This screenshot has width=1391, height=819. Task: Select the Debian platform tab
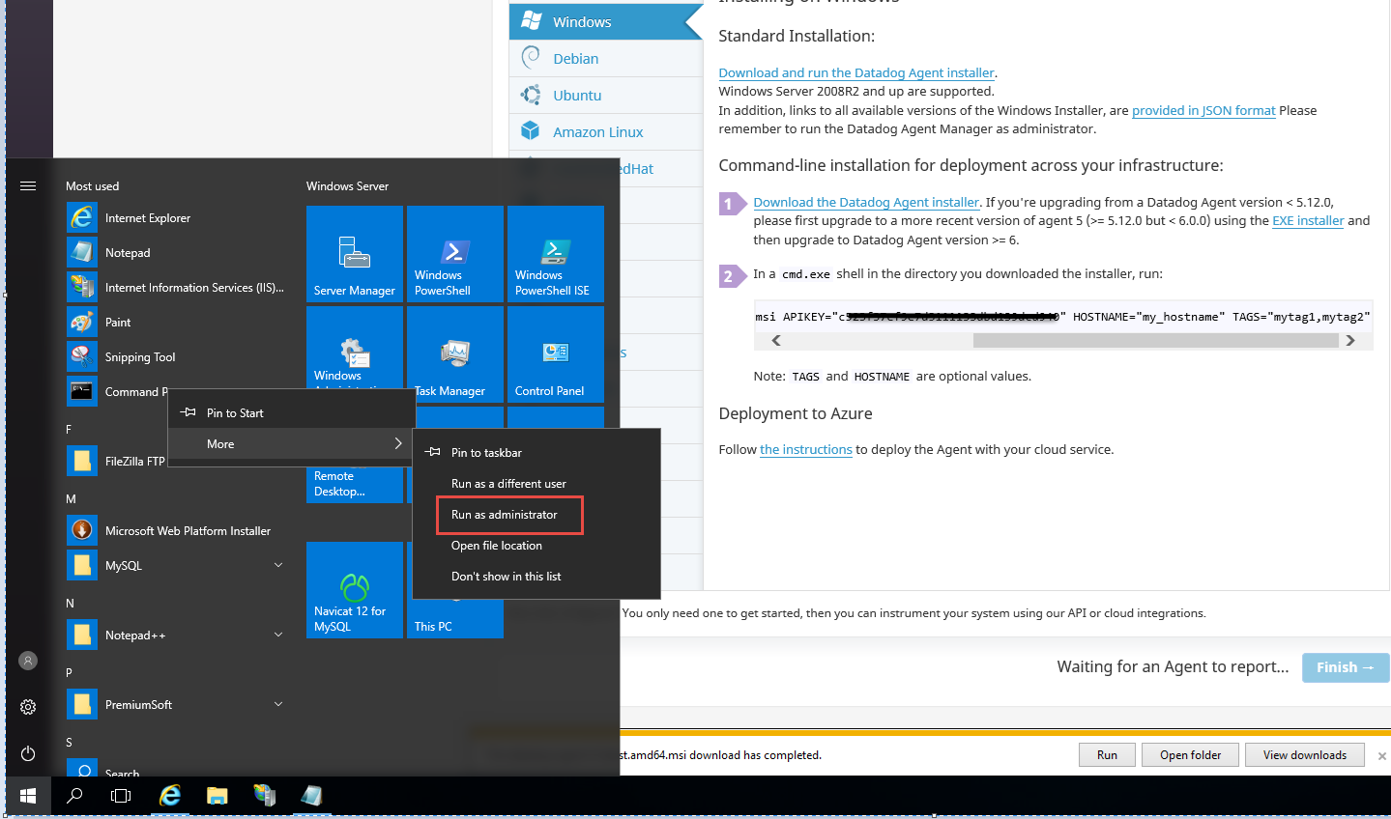click(x=606, y=59)
